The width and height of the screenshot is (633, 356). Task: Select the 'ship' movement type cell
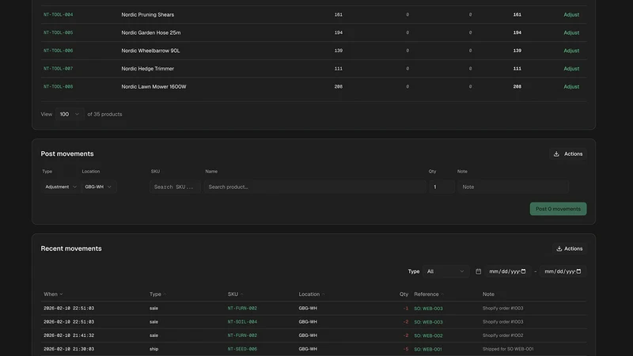tap(154, 349)
